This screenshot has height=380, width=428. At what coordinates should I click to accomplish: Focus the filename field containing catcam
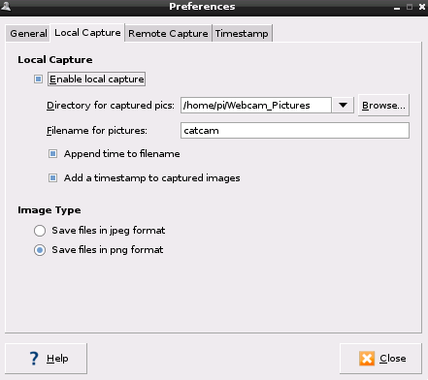click(x=295, y=131)
